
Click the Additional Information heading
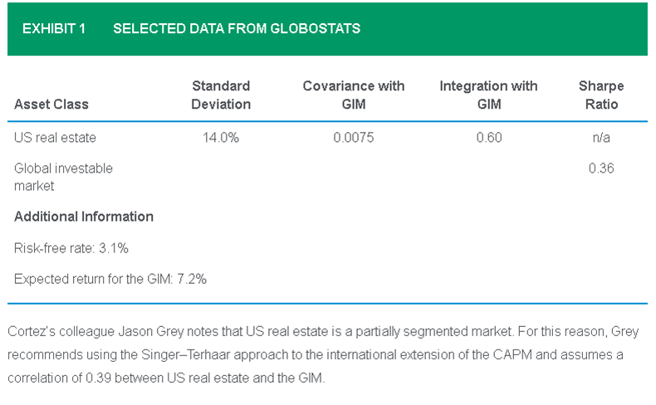84,217
